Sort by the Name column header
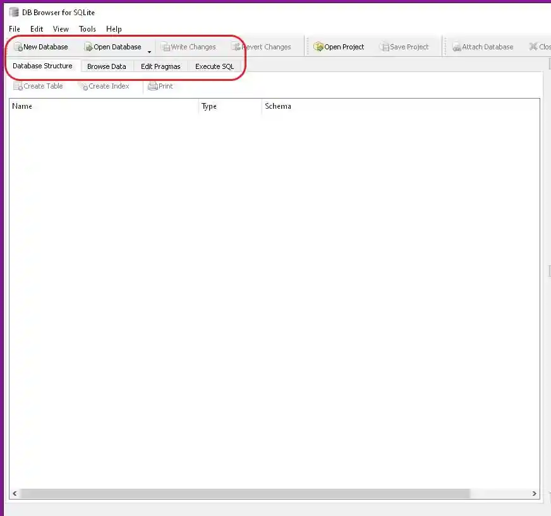551x516 pixels. click(104, 106)
